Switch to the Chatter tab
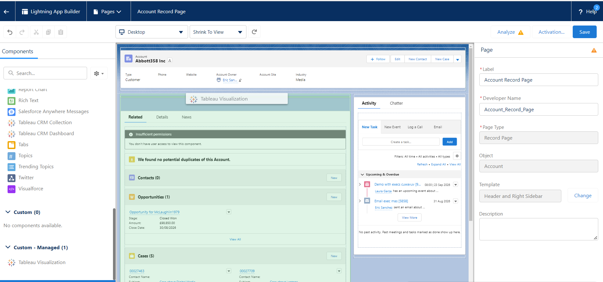The height and width of the screenshot is (282, 603). pyautogui.click(x=396, y=103)
